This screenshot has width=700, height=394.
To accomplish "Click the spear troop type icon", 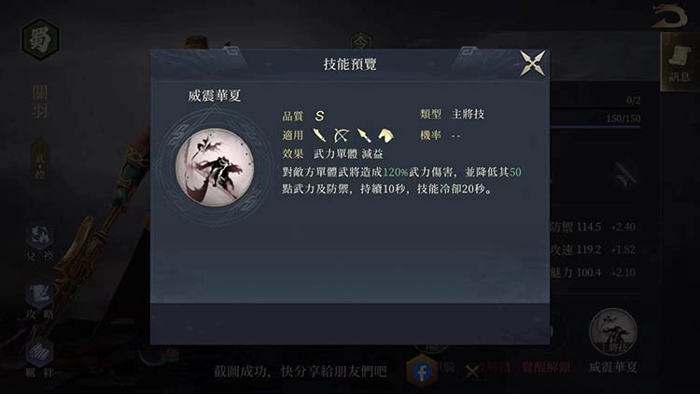I will [x=364, y=135].
